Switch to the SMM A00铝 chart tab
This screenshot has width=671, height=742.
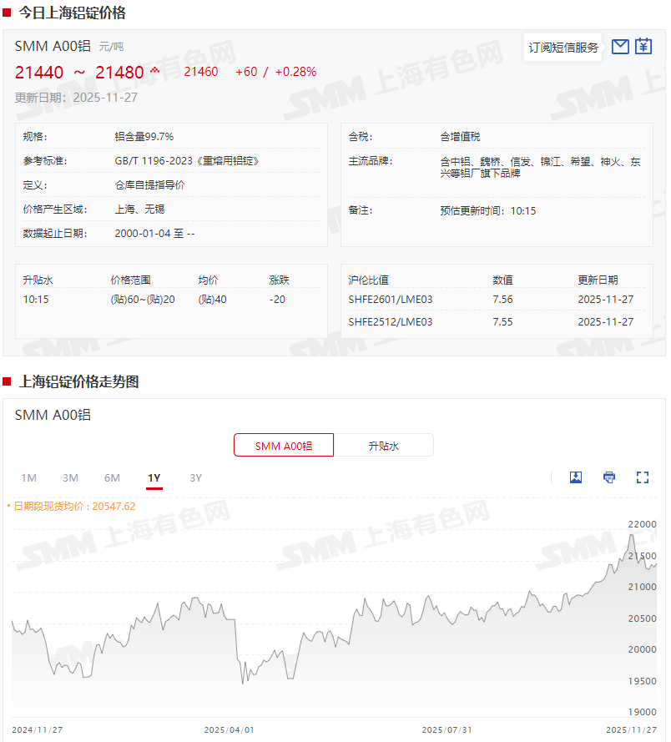284,446
